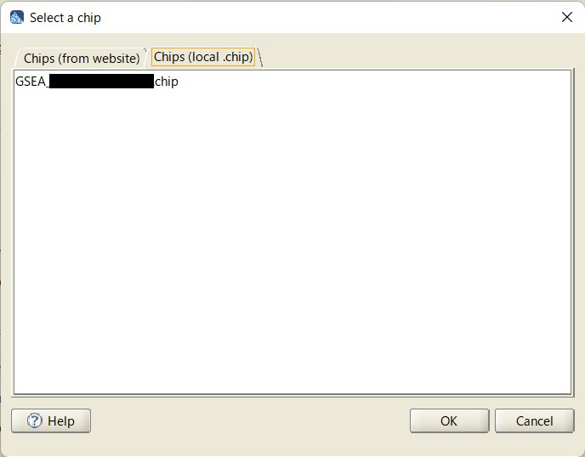Open Help for chip selection
This screenshot has height=457, width=585.
[x=51, y=420]
